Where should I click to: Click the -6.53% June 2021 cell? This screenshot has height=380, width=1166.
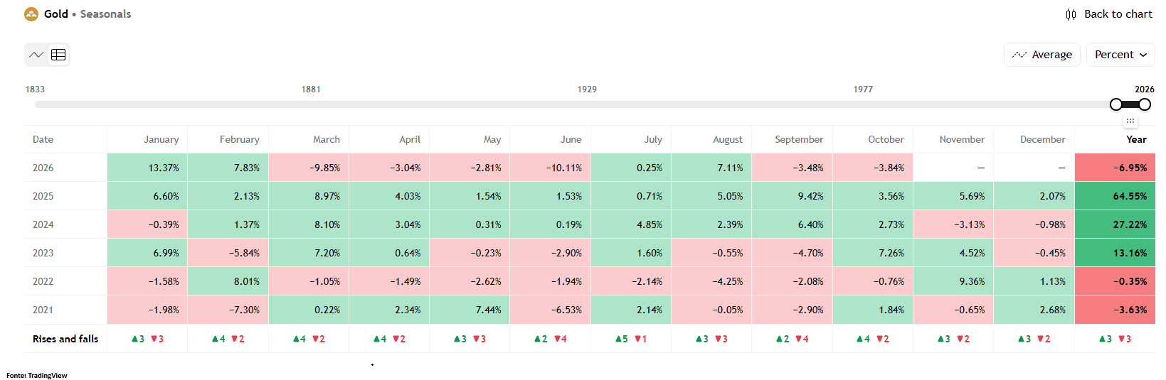(x=551, y=310)
